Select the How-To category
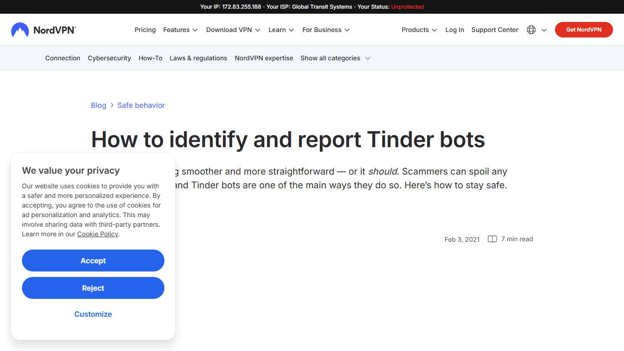The height and width of the screenshot is (351, 624). (x=150, y=58)
